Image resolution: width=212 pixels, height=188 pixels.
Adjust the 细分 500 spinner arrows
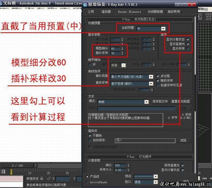(129, 166)
